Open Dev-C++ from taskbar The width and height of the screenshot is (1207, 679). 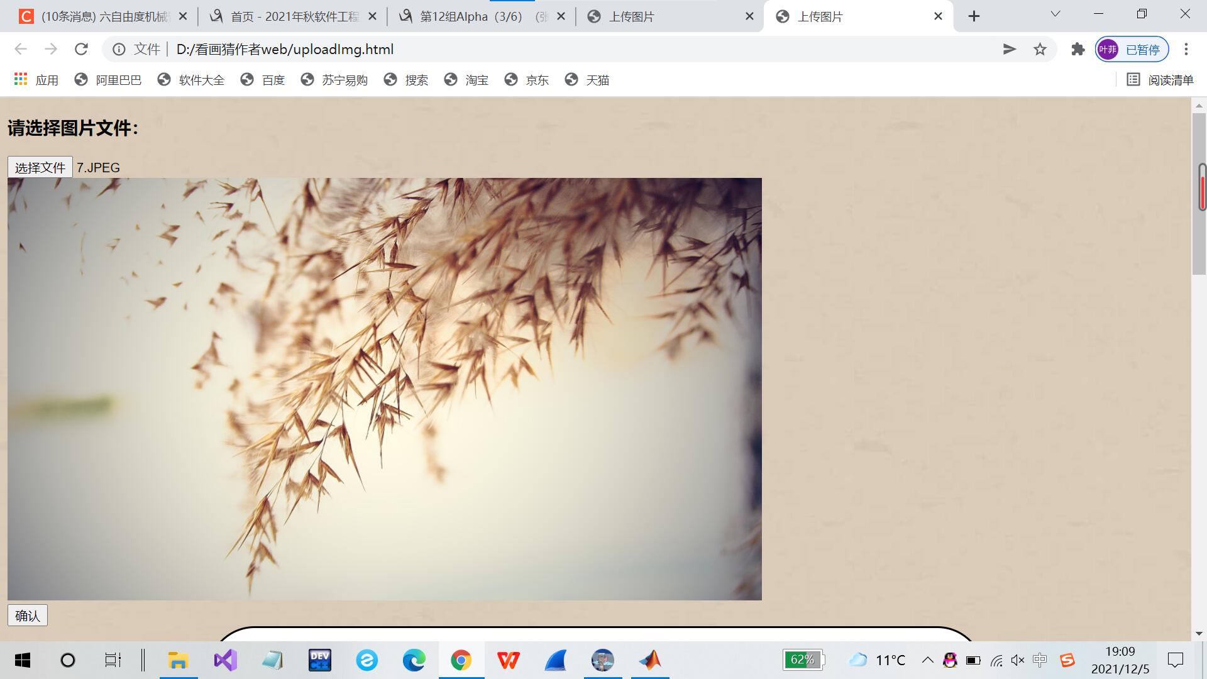click(x=319, y=660)
